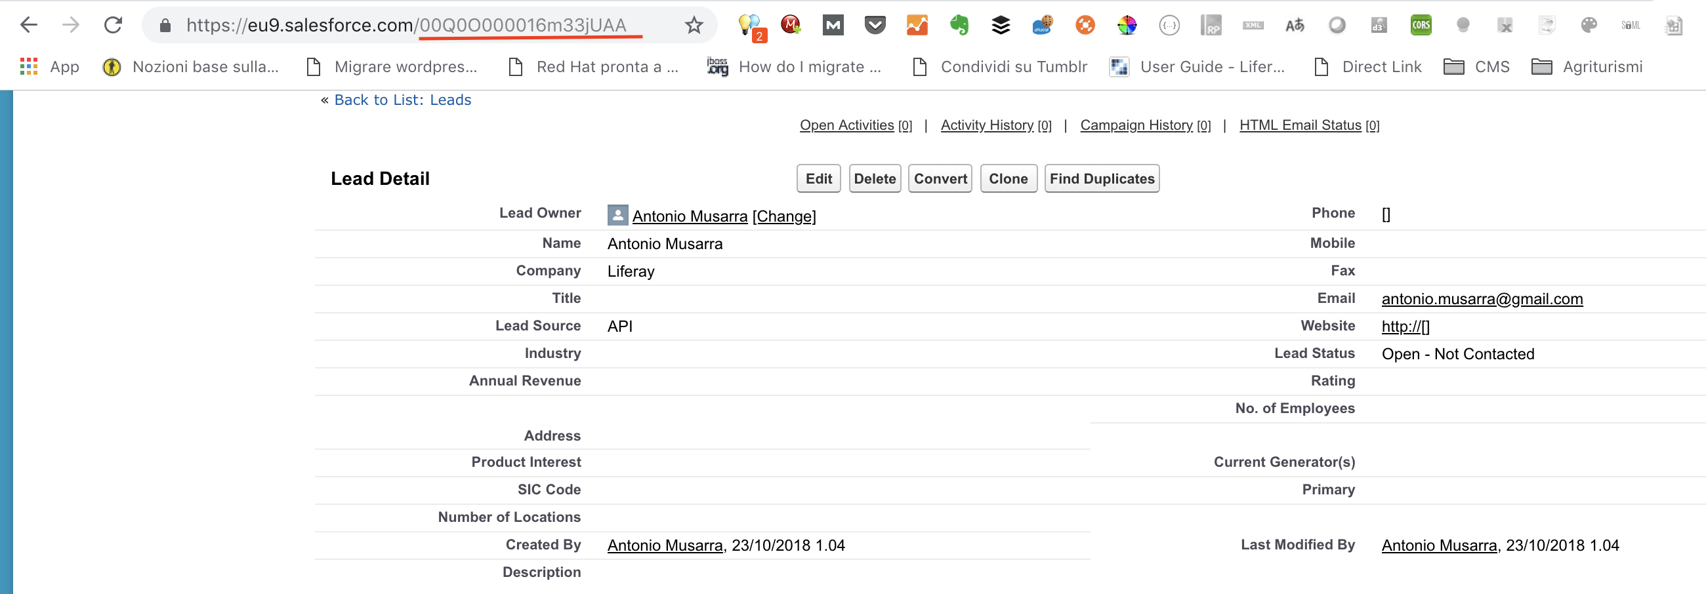Open the RP grey extension icon
Image resolution: width=1706 pixels, height=594 pixels.
[1211, 25]
